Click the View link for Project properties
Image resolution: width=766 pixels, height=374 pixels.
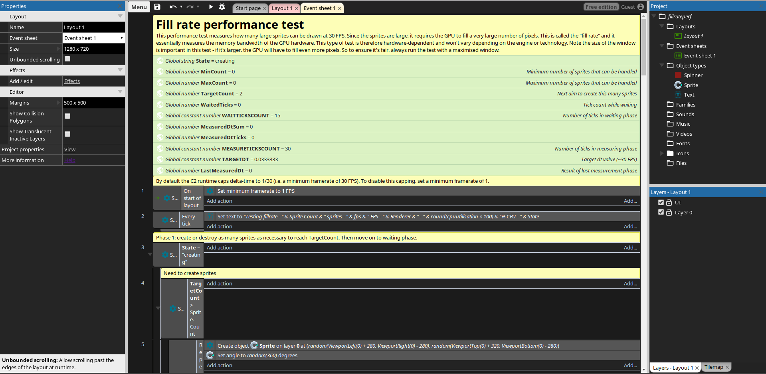click(x=69, y=149)
